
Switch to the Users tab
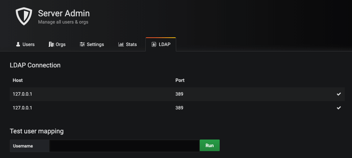tap(28, 45)
